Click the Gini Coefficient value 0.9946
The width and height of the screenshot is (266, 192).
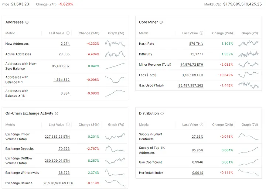197,162
